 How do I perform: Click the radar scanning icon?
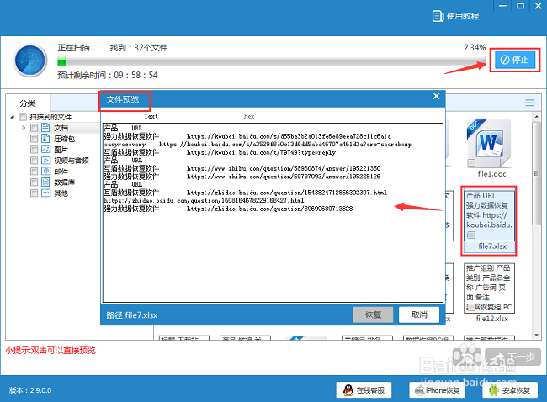click(30, 61)
